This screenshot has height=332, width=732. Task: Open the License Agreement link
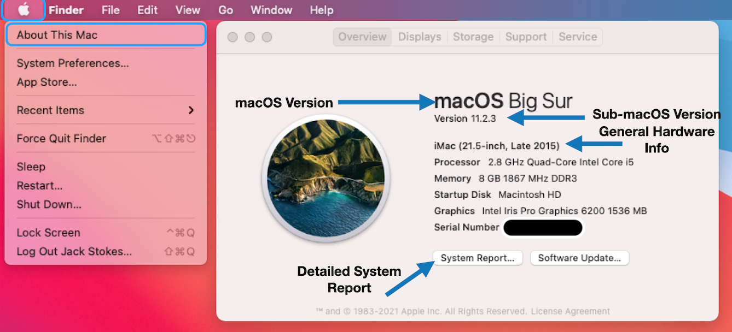point(570,311)
